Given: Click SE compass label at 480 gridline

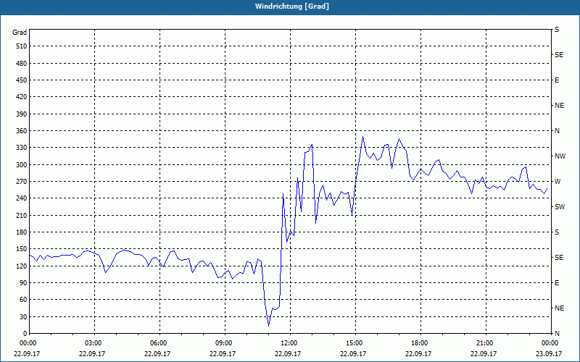Looking at the screenshot, I should pyautogui.click(x=559, y=55).
